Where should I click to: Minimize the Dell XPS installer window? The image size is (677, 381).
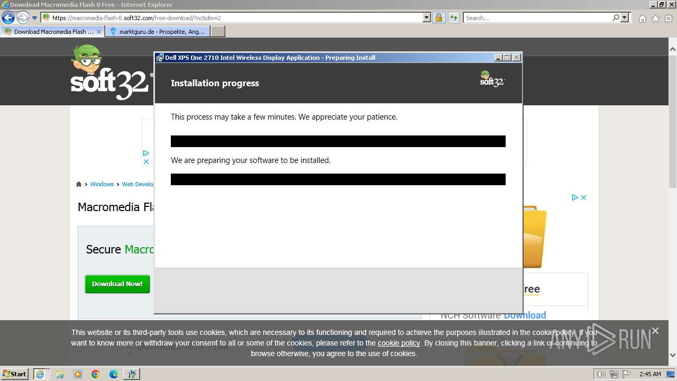498,58
